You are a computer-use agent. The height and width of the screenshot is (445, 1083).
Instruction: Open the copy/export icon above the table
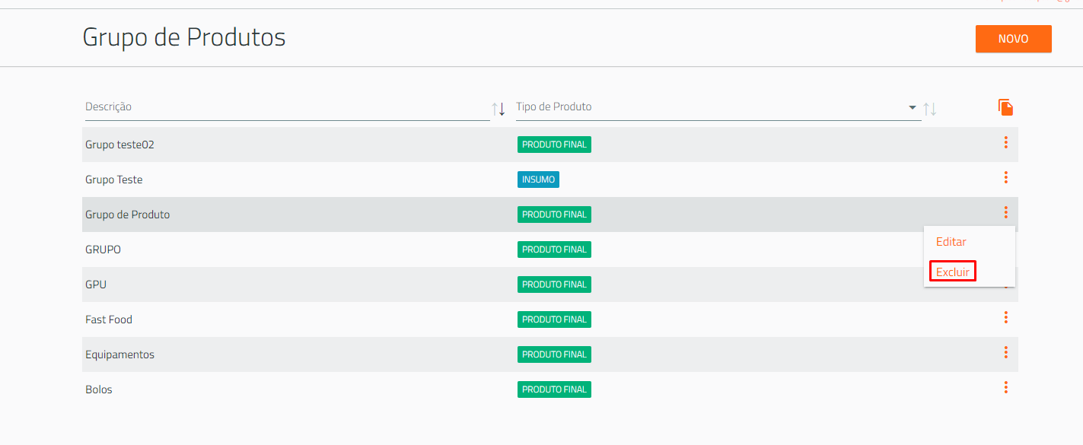(x=1006, y=107)
